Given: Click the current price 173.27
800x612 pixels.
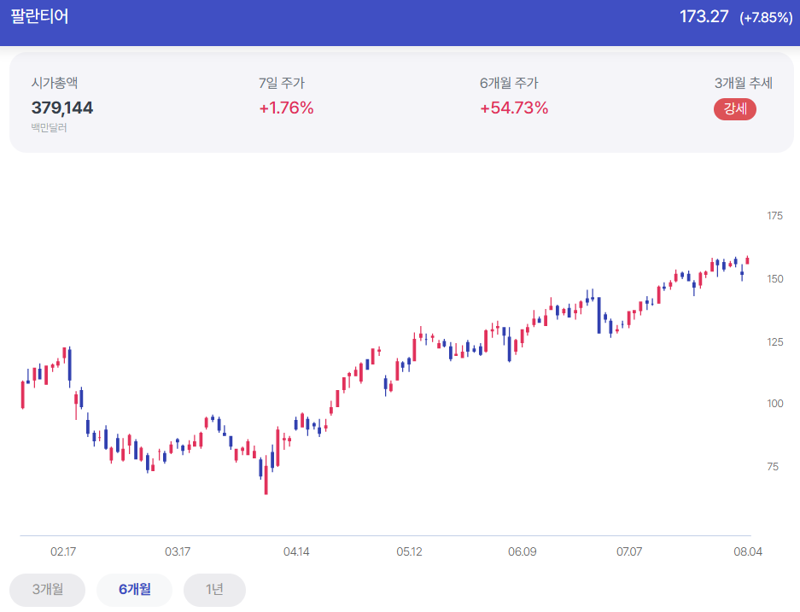Looking at the screenshot, I should (x=704, y=16).
